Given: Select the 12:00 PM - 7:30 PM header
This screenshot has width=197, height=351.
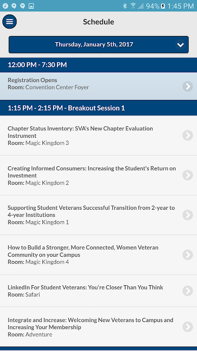Looking at the screenshot, I should point(98,65).
